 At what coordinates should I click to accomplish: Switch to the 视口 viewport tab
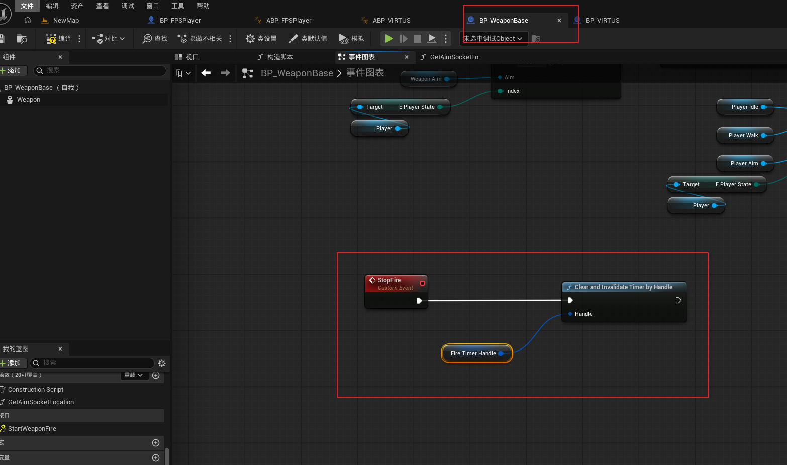click(x=187, y=57)
